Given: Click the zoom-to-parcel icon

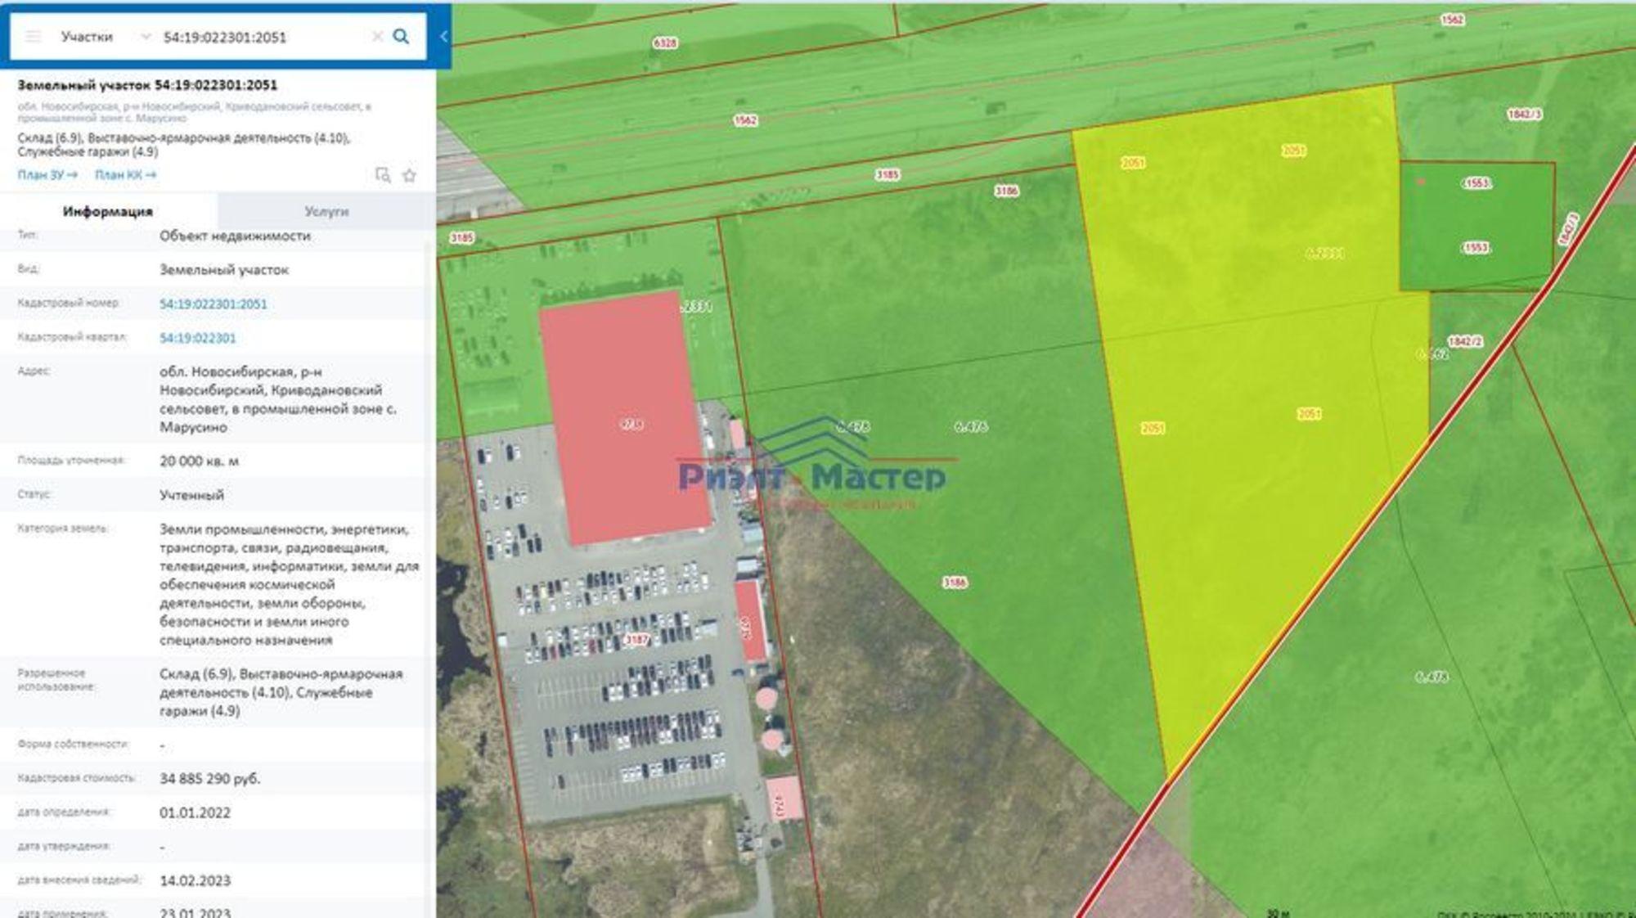Looking at the screenshot, I should click(x=382, y=175).
